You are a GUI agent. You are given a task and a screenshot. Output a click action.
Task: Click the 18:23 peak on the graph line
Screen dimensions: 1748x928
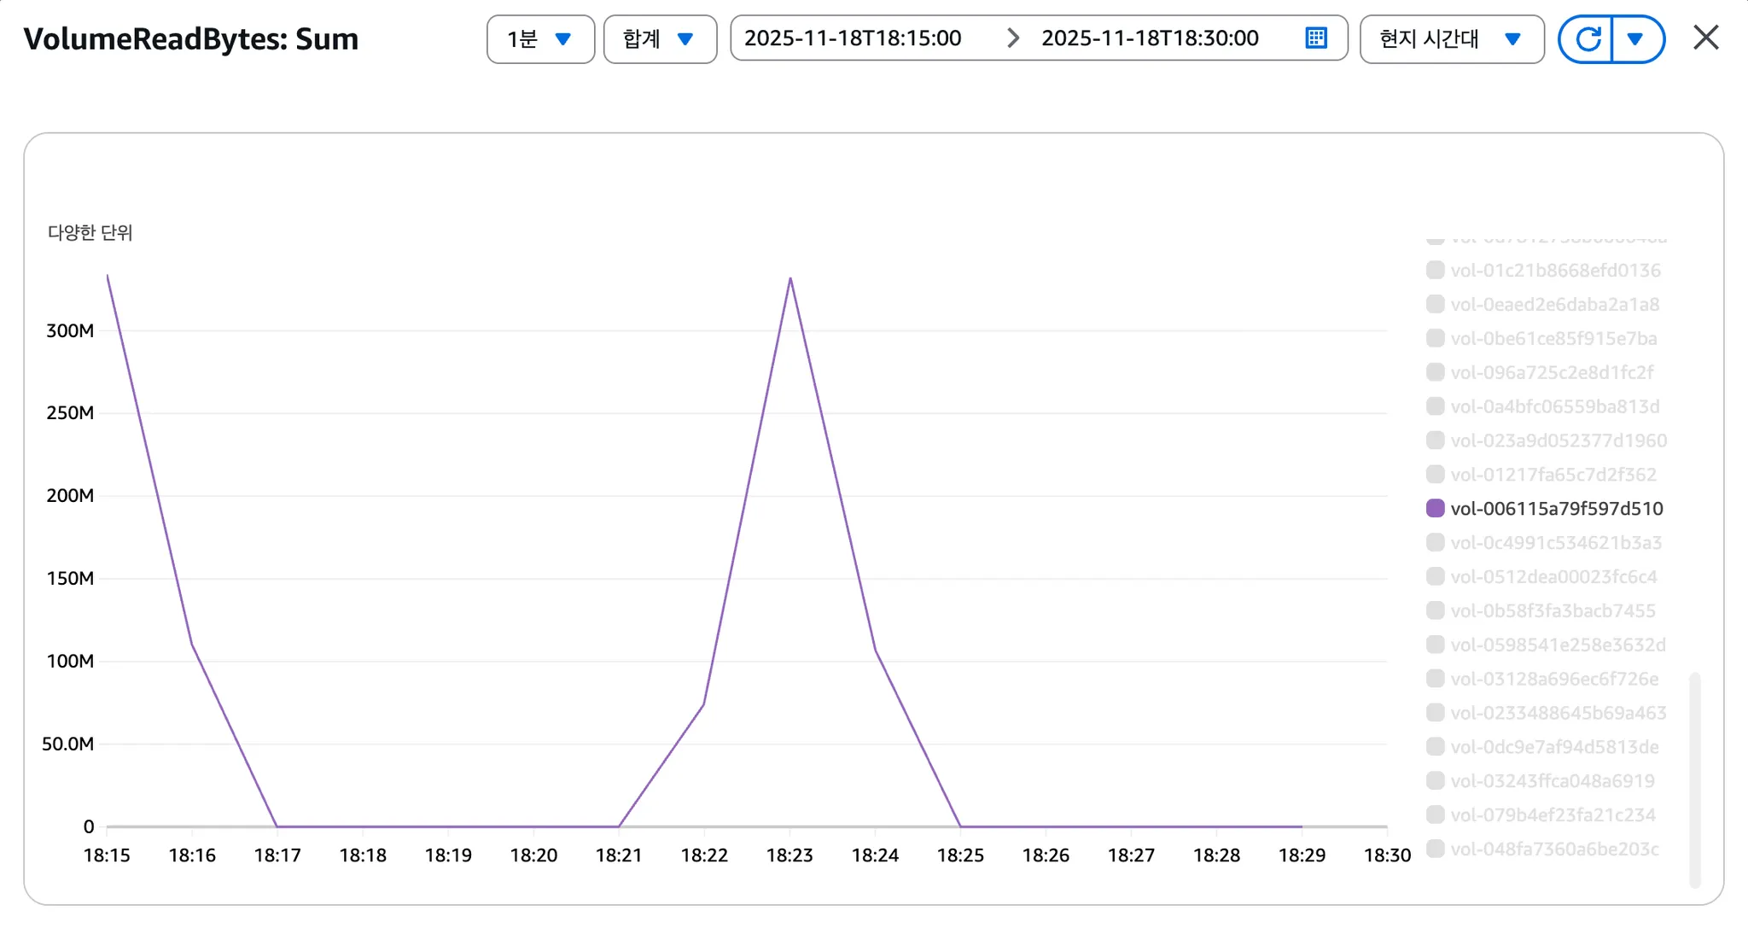[790, 279]
